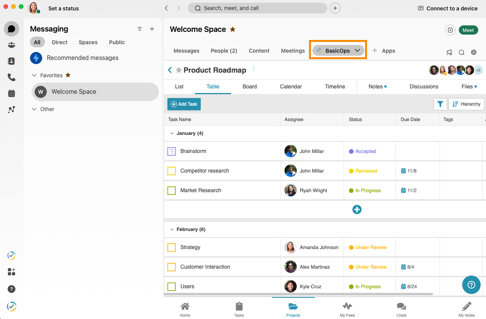Open My Notes in the bottom bar
Viewport: 486px width, 319px height.
(x=467, y=309)
